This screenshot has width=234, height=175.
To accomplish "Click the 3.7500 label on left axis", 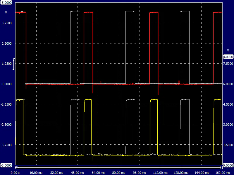I will [7, 23].
